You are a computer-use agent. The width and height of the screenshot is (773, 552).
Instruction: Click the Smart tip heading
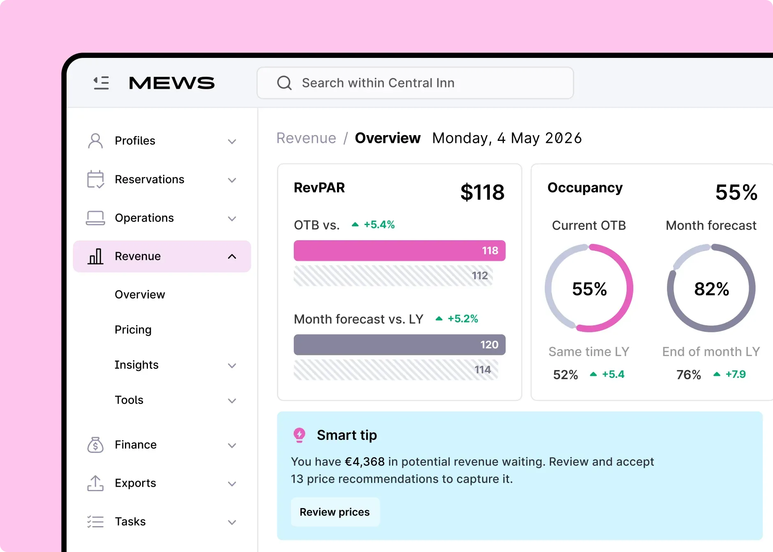[347, 435]
